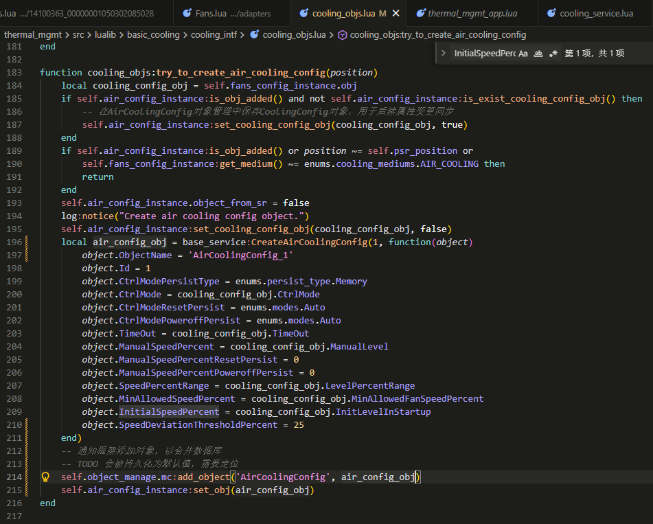
Task: Open cooling_intf breadcrumb folder
Action: coord(214,34)
